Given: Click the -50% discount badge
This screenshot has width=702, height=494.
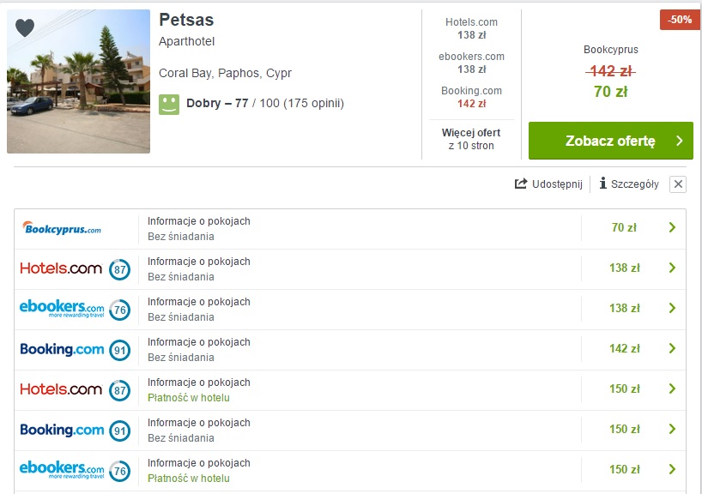Looking at the screenshot, I should coord(680,20).
